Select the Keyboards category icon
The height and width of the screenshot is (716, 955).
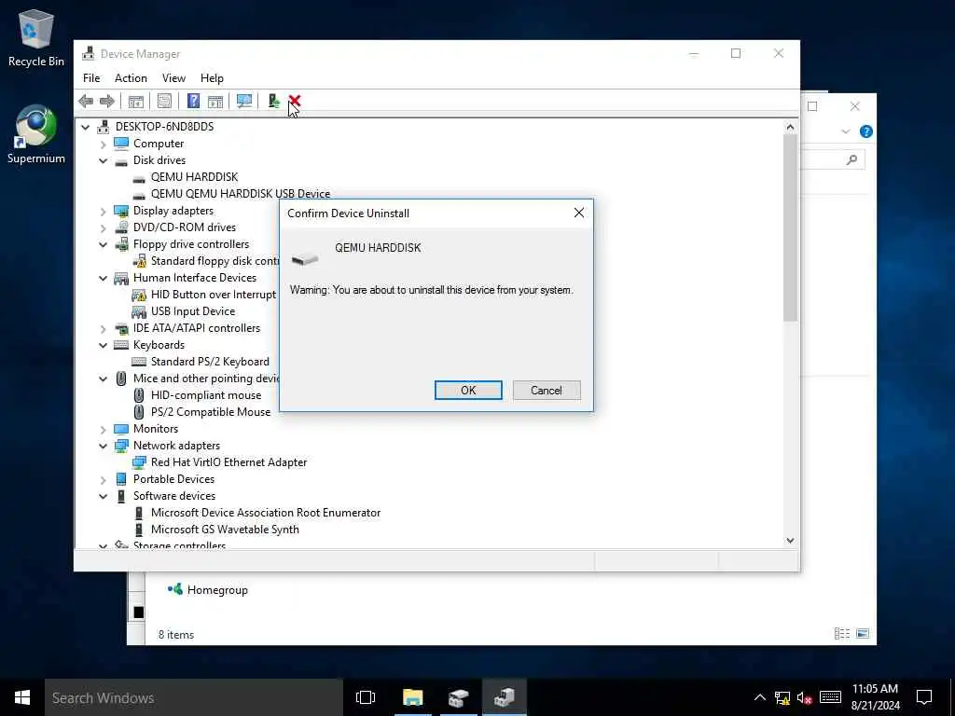coord(121,345)
